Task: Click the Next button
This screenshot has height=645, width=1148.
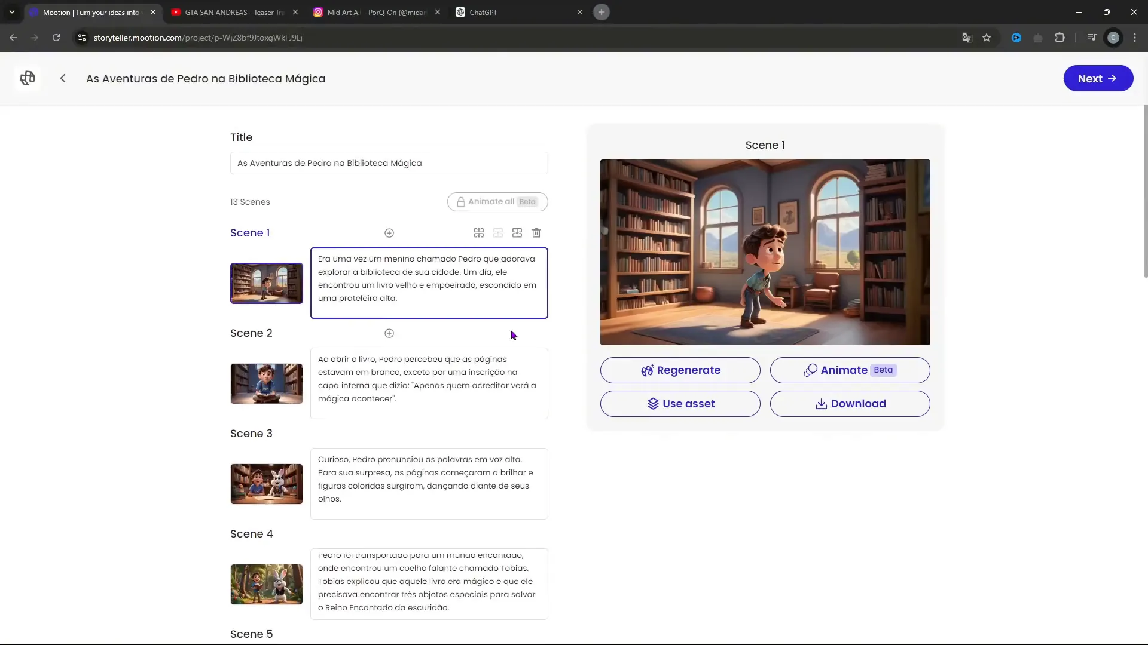Action: click(x=1098, y=78)
